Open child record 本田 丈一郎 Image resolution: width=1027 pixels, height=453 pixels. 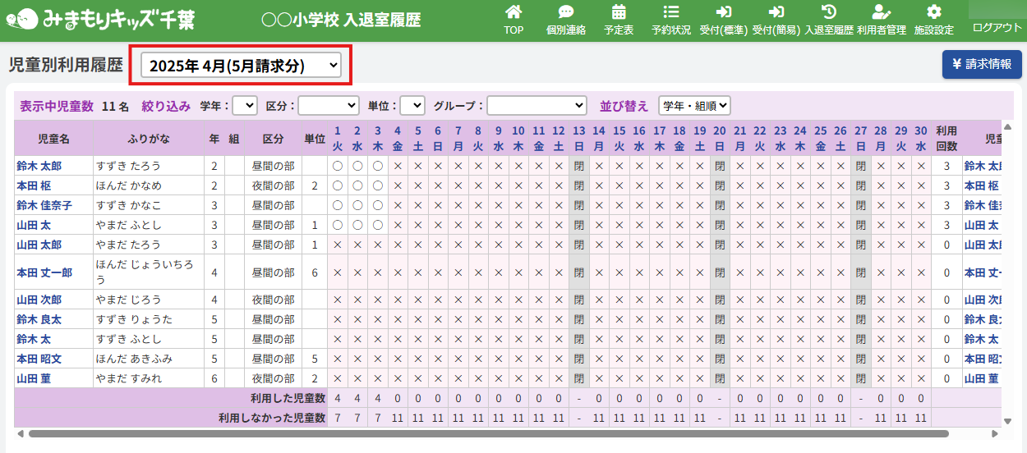click(44, 272)
